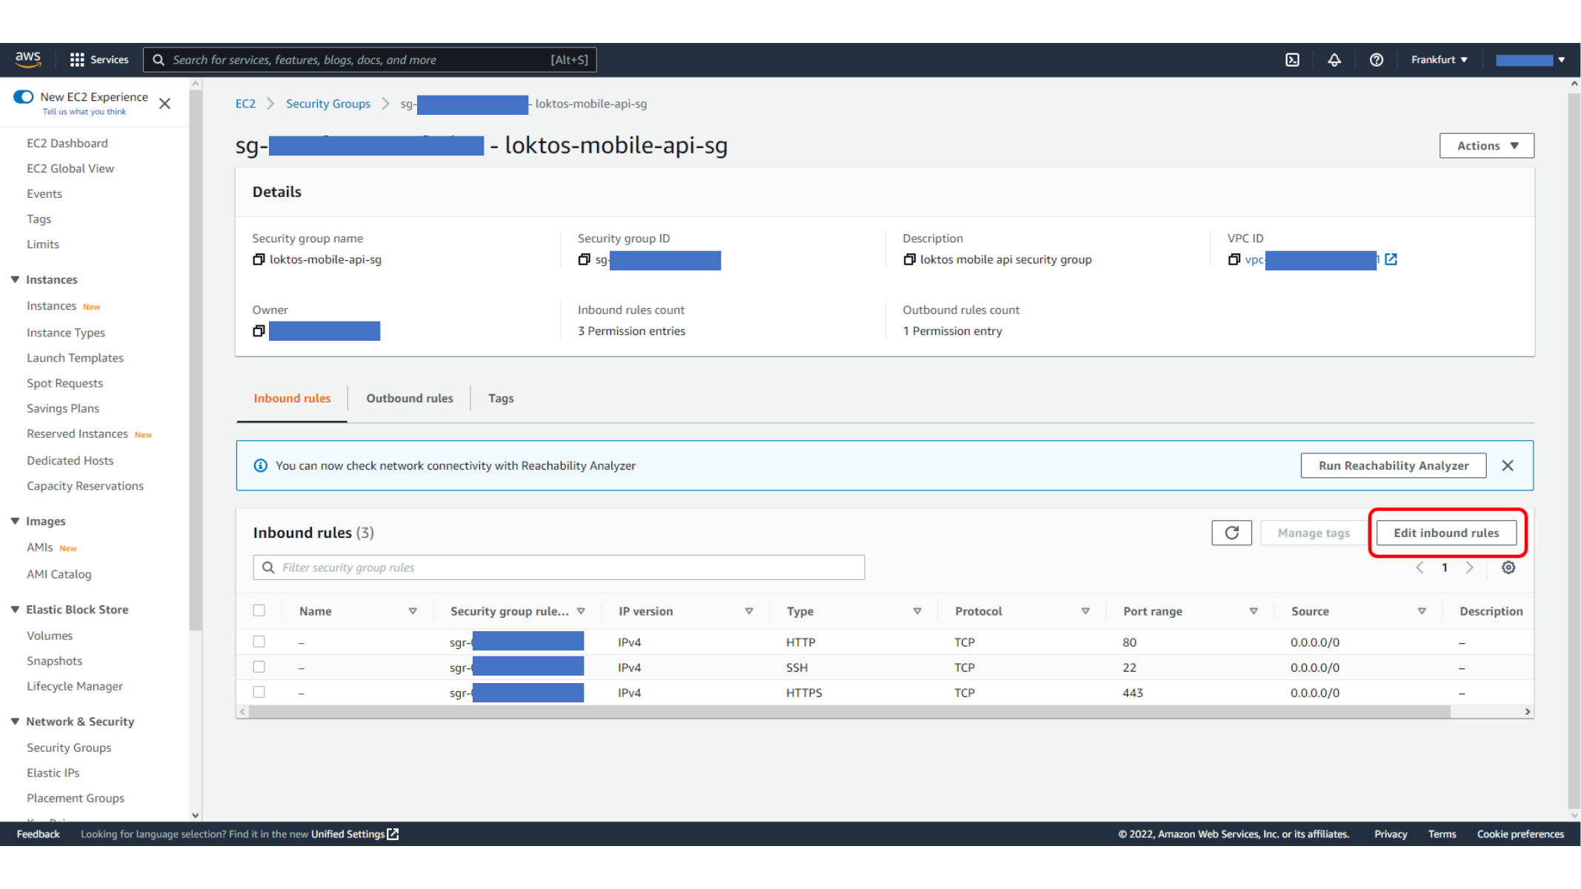The image size is (1581, 889).
Task: Check the HTTP port 80 rule
Action: point(259,642)
